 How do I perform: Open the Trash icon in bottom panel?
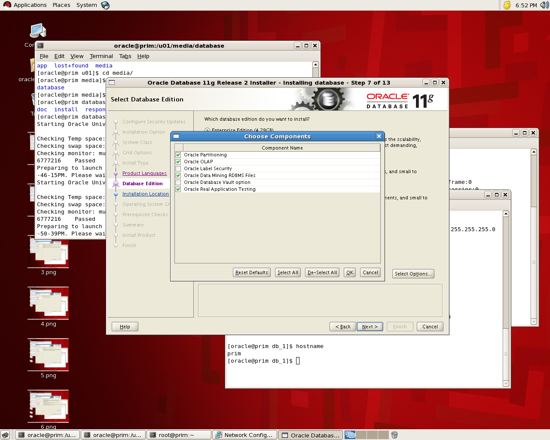tap(394, 435)
